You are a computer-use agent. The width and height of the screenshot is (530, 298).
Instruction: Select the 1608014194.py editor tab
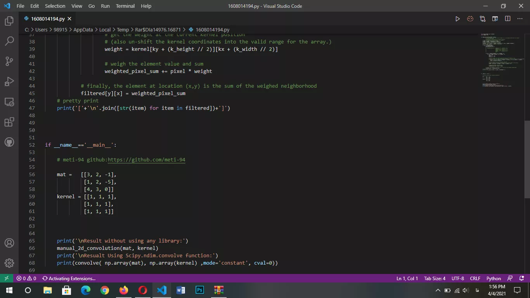click(47, 19)
